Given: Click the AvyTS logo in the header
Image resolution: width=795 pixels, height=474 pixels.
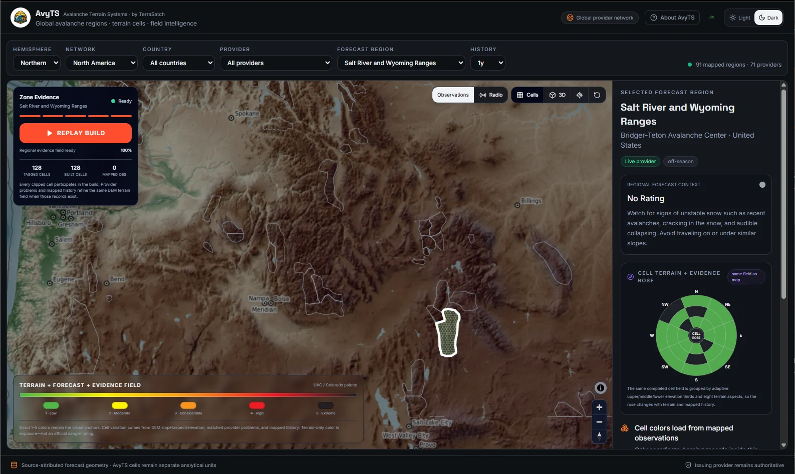Looking at the screenshot, I should pyautogui.click(x=21, y=18).
